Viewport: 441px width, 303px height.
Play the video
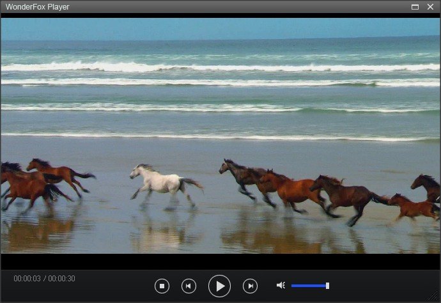coord(220,286)
